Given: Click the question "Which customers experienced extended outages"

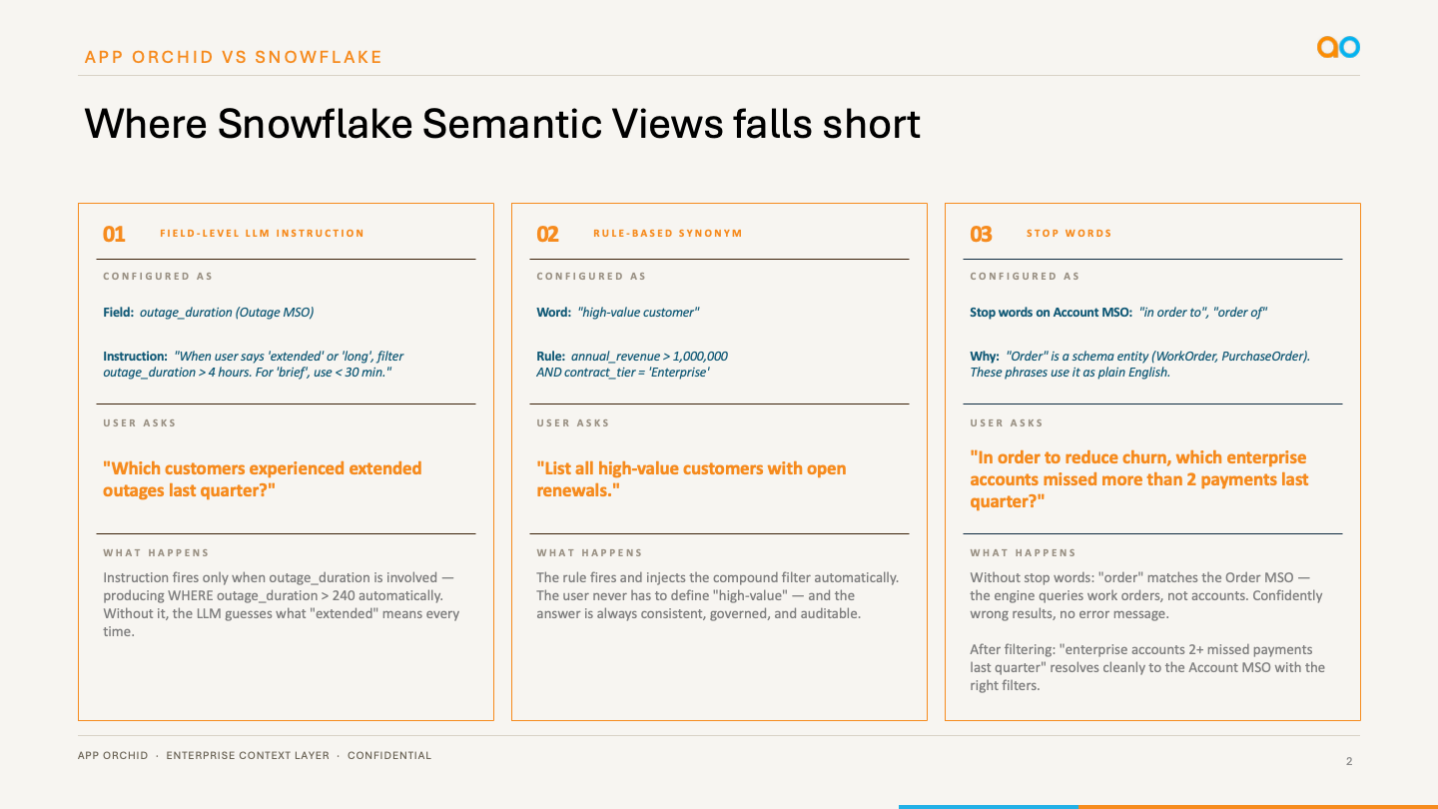Looking at the screenshot, I should tap(263, 479).
